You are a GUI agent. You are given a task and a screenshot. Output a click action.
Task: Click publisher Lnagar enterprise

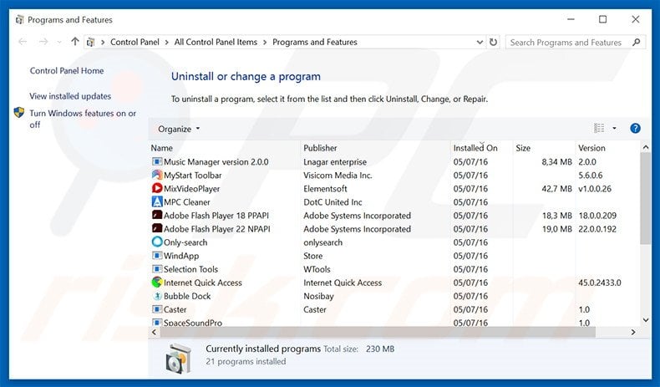(335, 161)
